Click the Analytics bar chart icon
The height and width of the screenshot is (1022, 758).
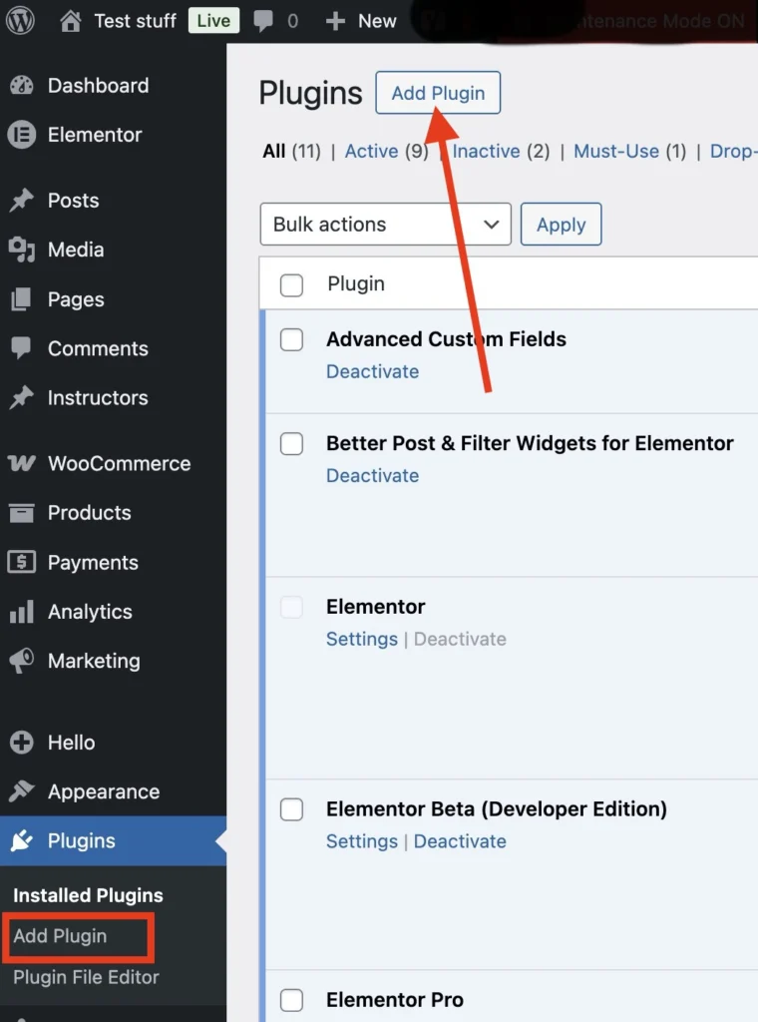(21, 612)
